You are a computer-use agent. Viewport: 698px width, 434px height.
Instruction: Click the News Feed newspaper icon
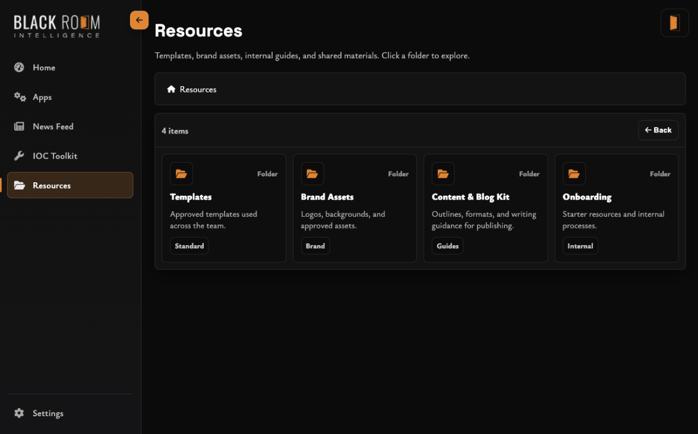coord(19,126)
